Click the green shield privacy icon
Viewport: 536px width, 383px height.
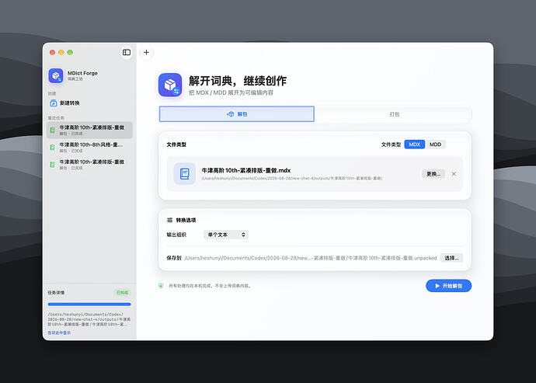[x=161, y=286]
